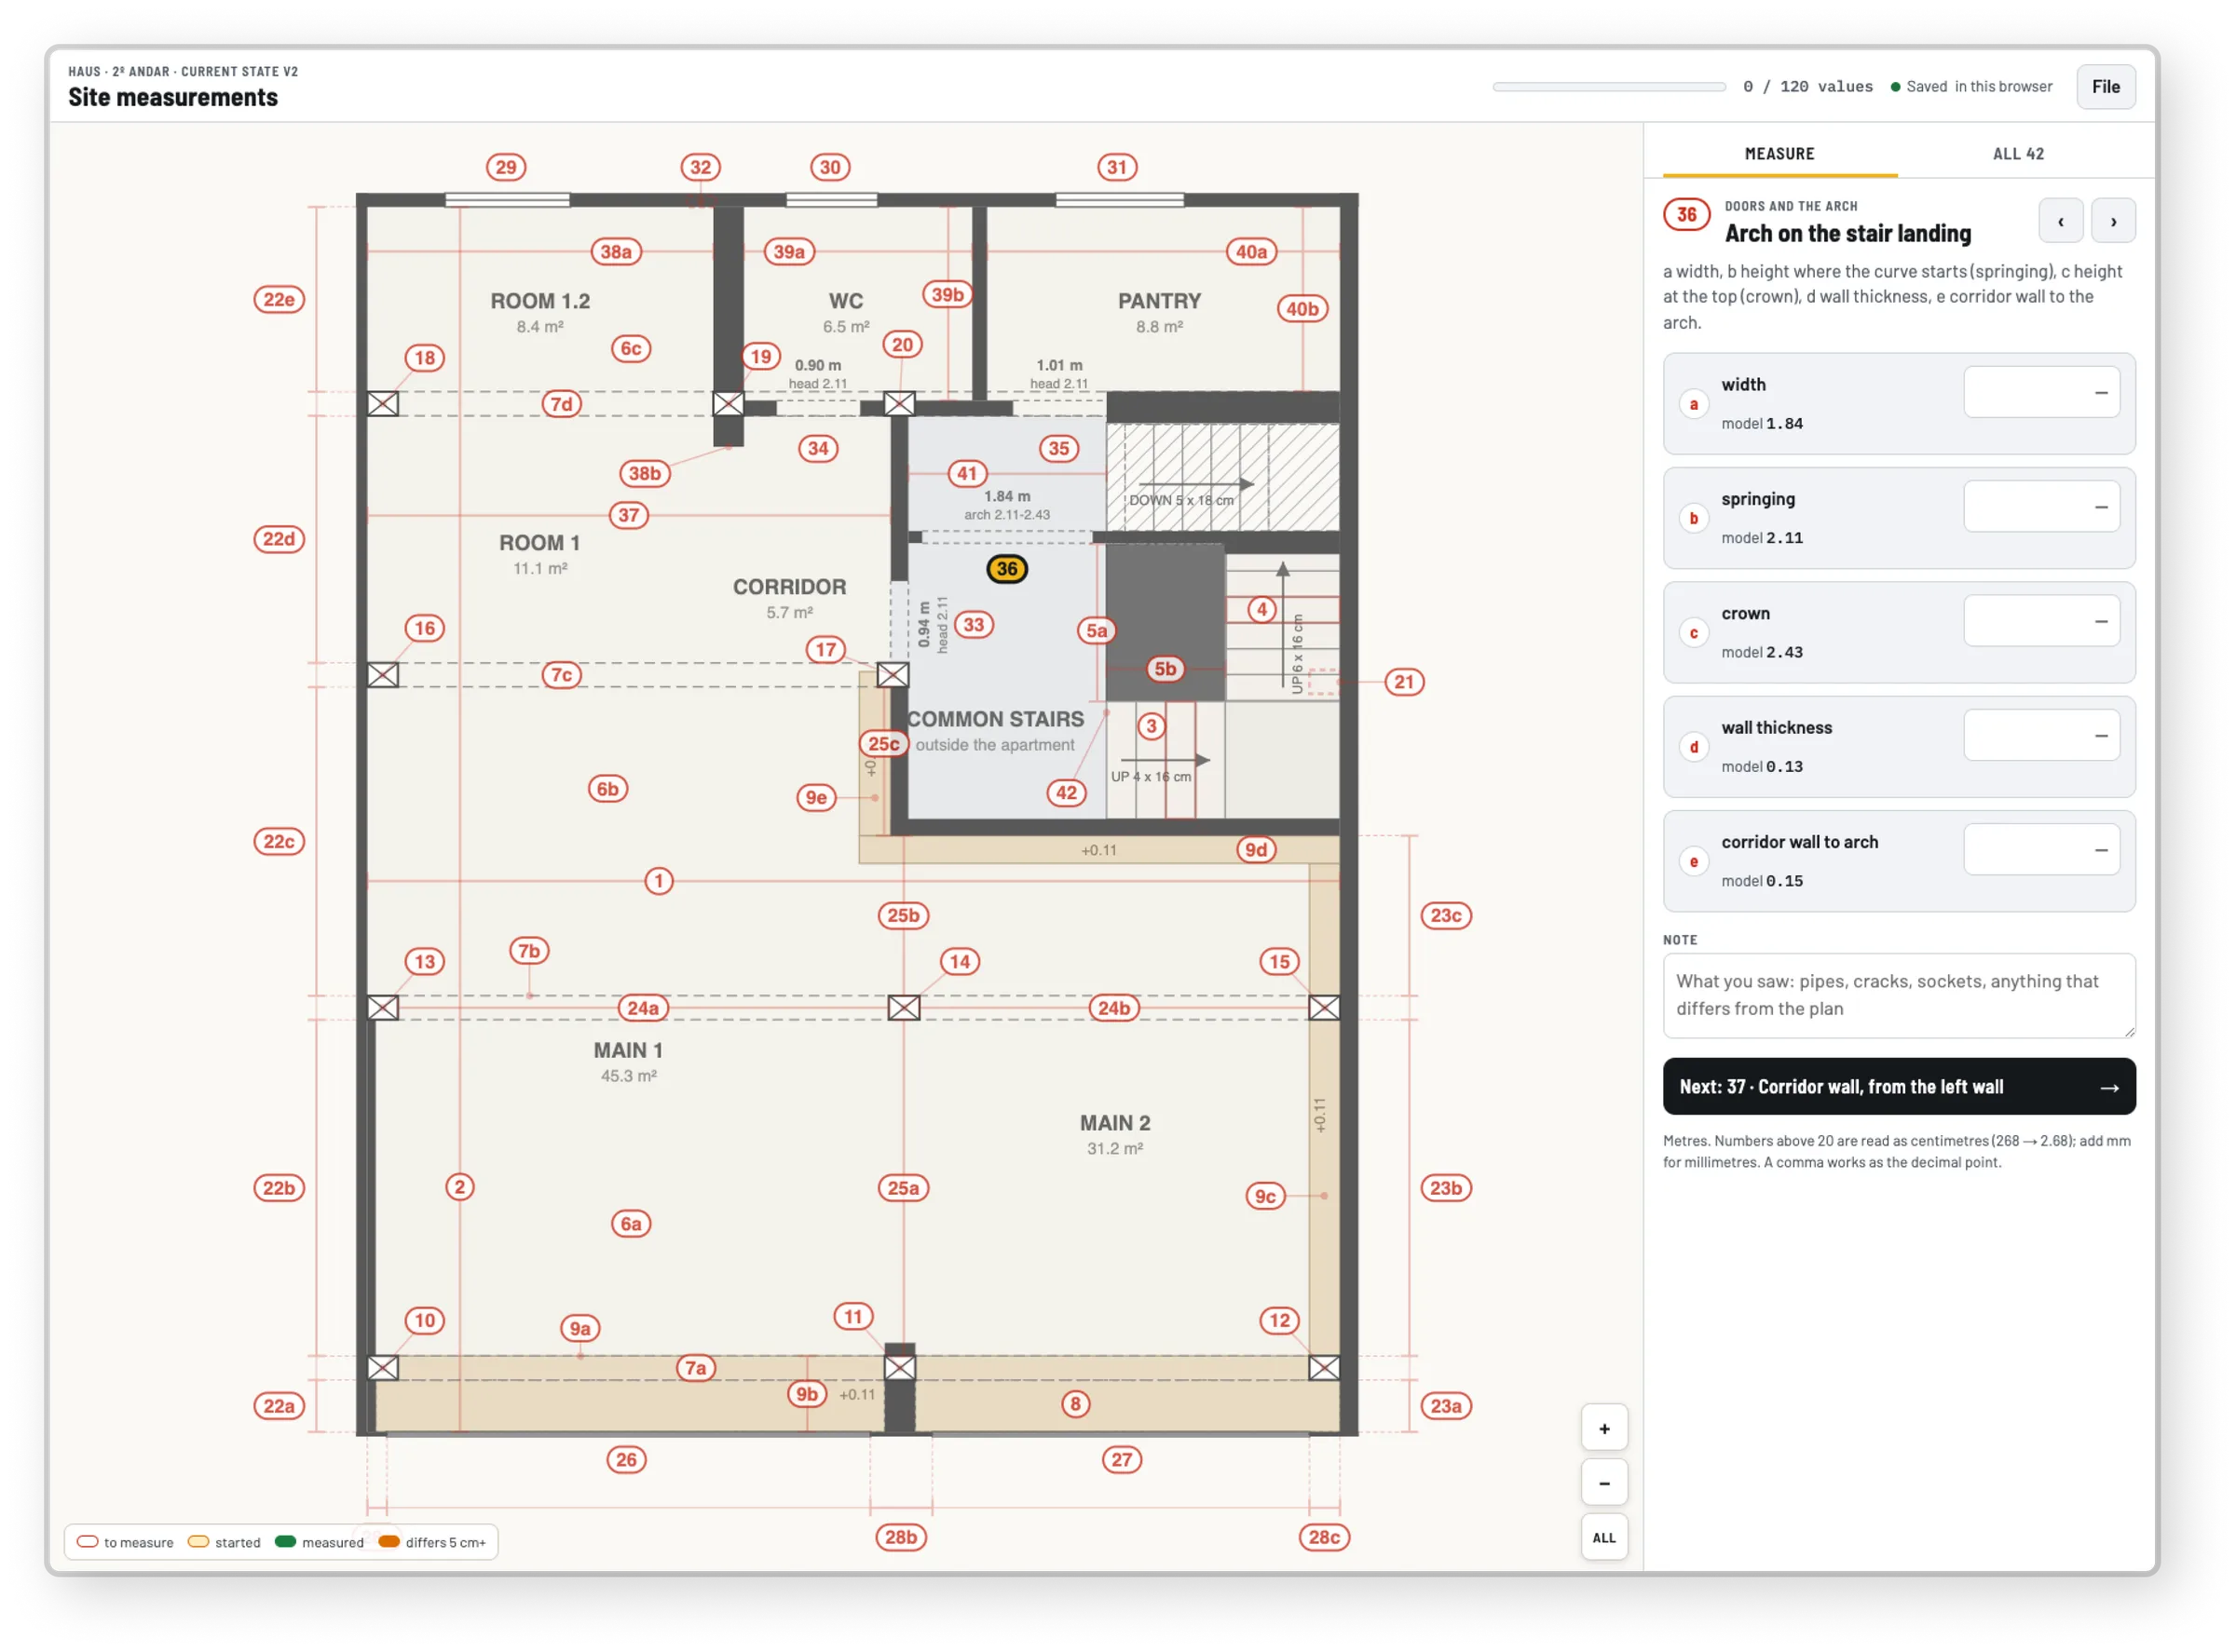2236x1652 pixels.
Task: Go to the next measurement with right chevron
Action: pyautogui.click(x=2113, y=221)
